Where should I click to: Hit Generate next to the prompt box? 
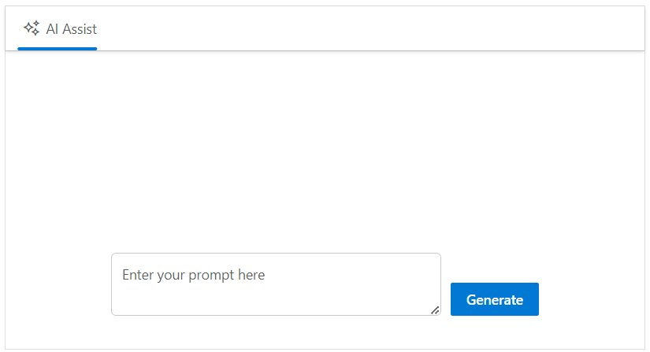(494, 299)
